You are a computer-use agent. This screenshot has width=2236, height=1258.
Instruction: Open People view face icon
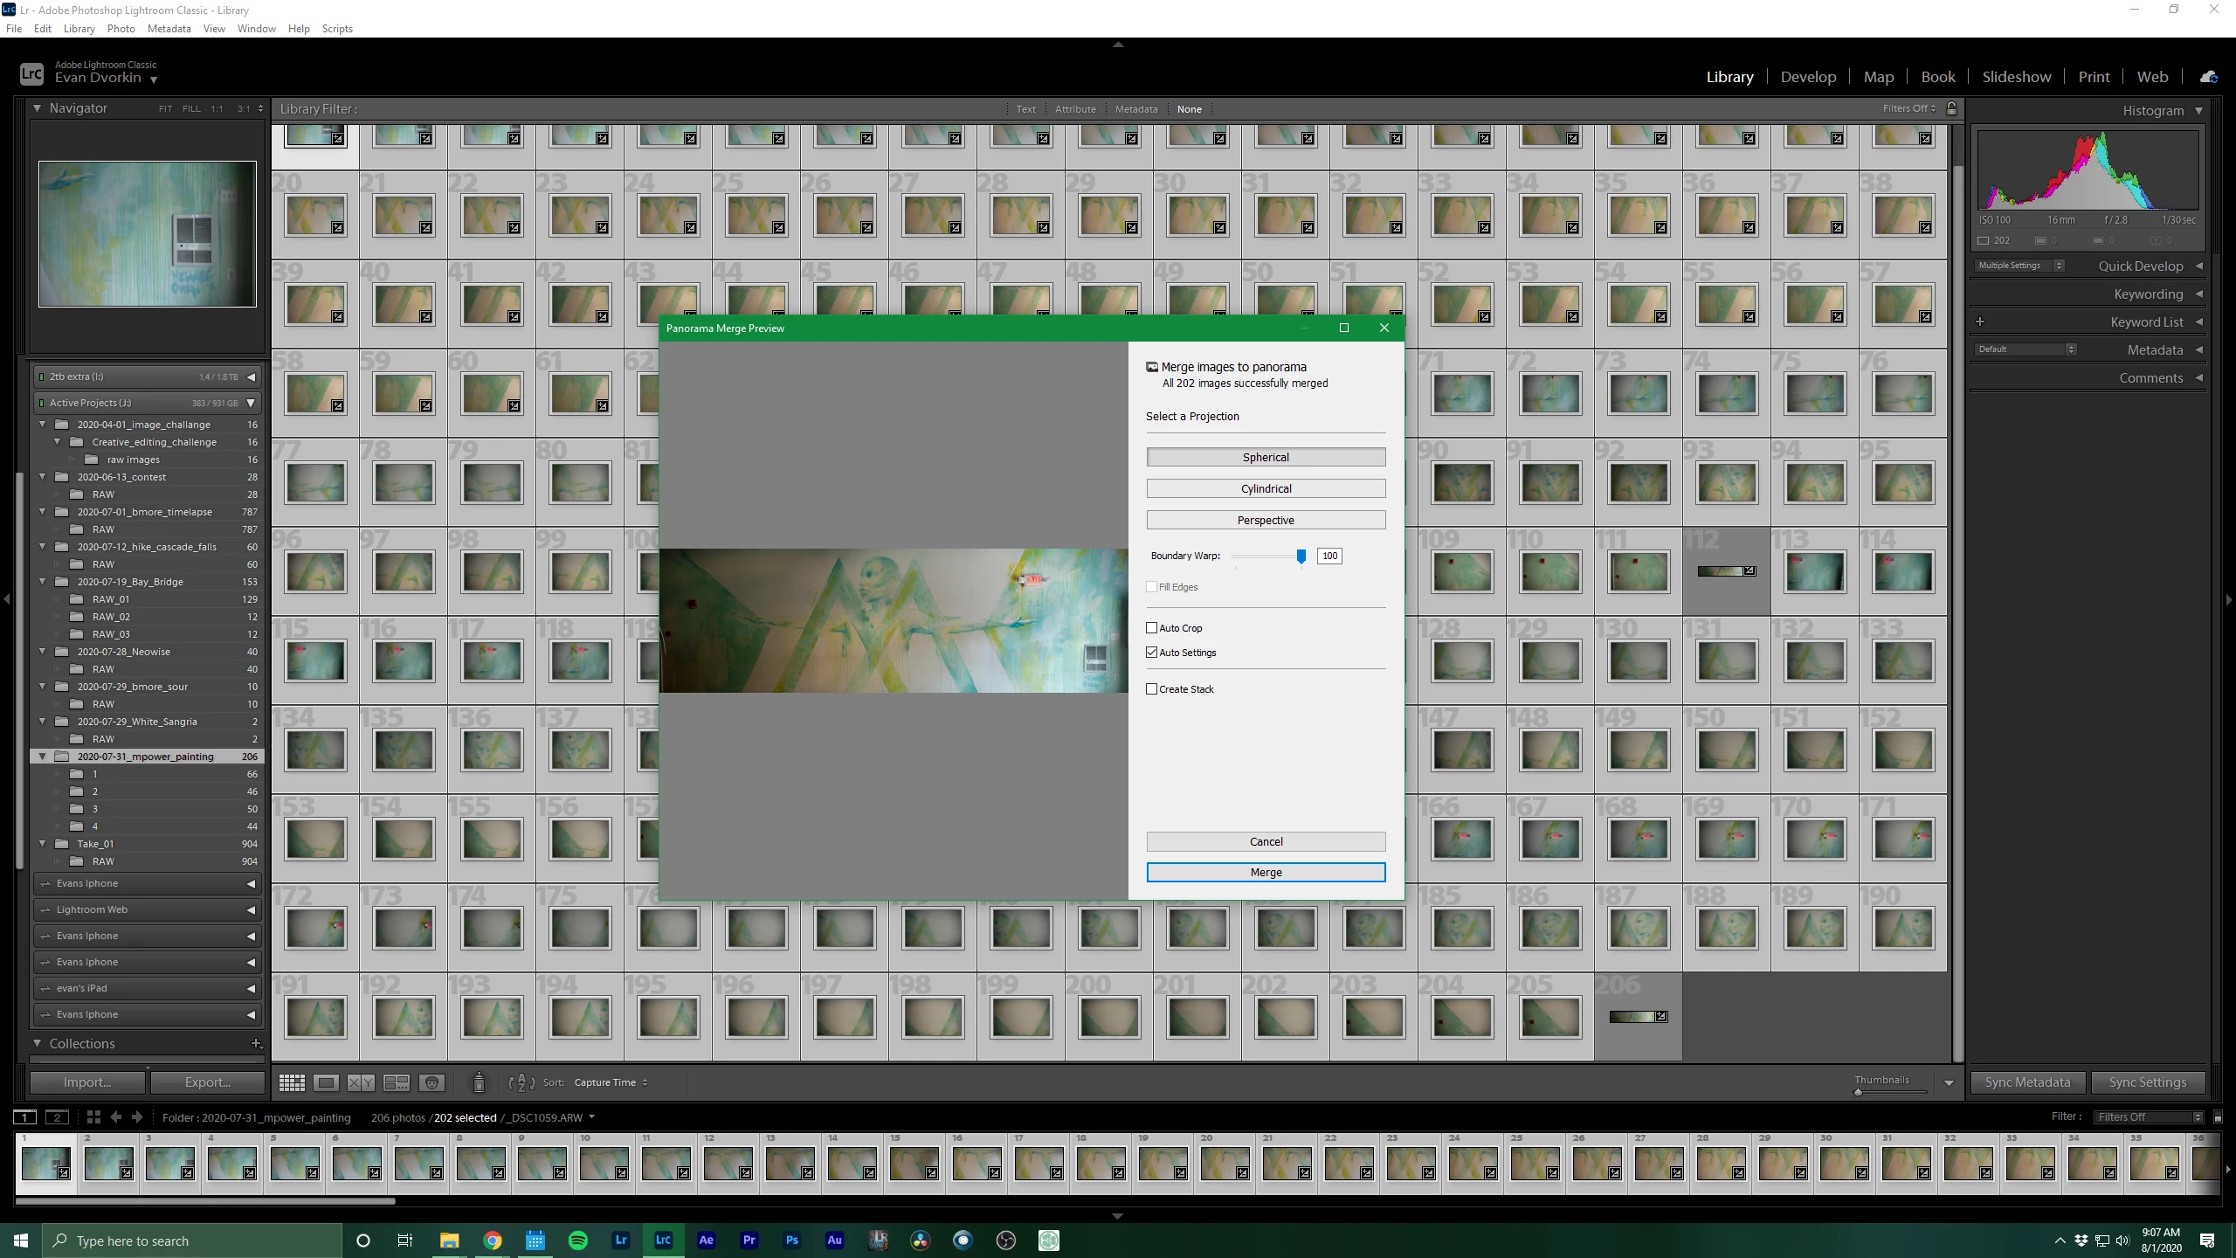[x=431, y=1082]
